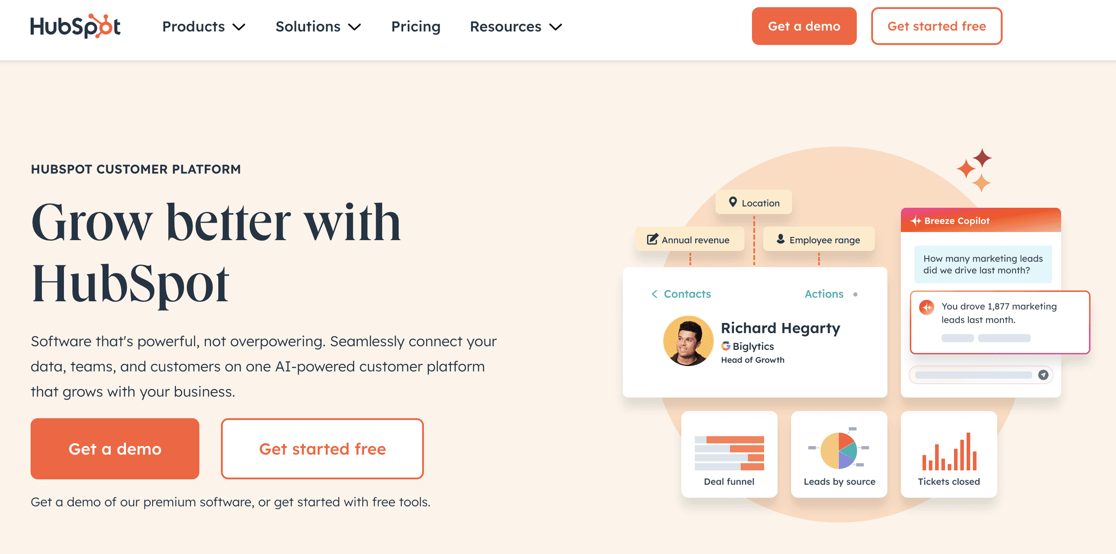Screen dimensions: 1116x554
Task: Click the Location pin icon
Action: (733, 202)
